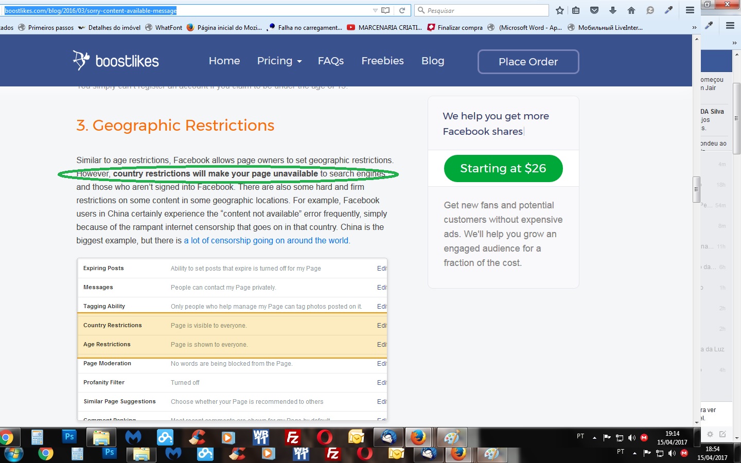Open Thunderbird in the upper taskbar
This screenshot has height=463, width=741.
(x=389, y=438)
